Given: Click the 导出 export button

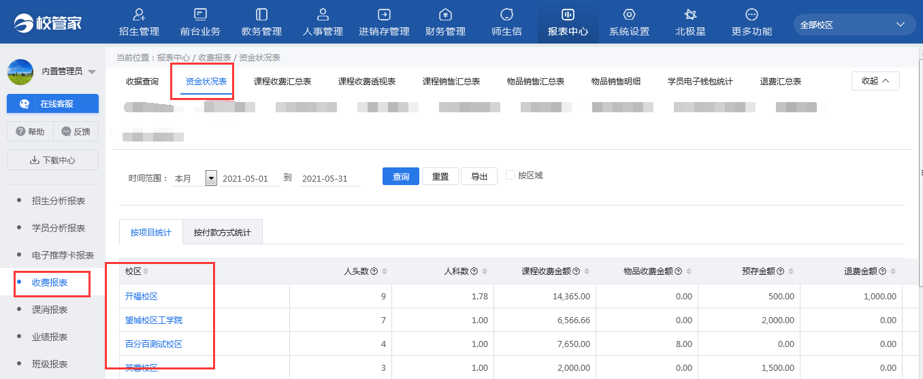Looking at the screenshot, I should [479, 176].
